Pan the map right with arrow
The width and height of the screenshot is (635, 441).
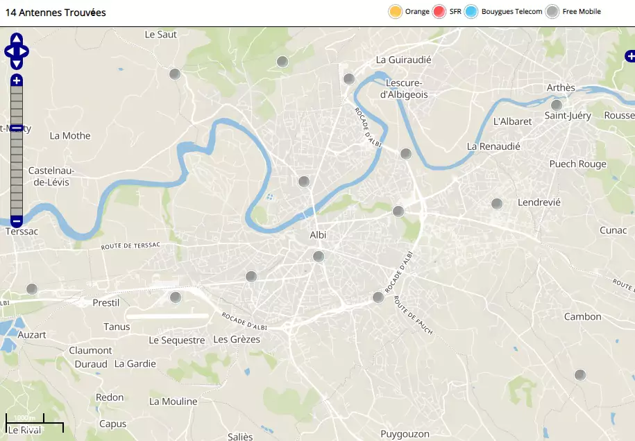(25, 51)
